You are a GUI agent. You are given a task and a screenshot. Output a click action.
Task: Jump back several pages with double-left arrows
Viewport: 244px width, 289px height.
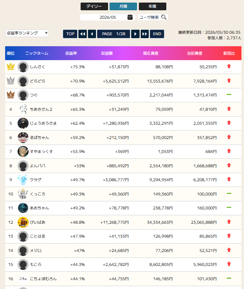[x=82, y=34]
